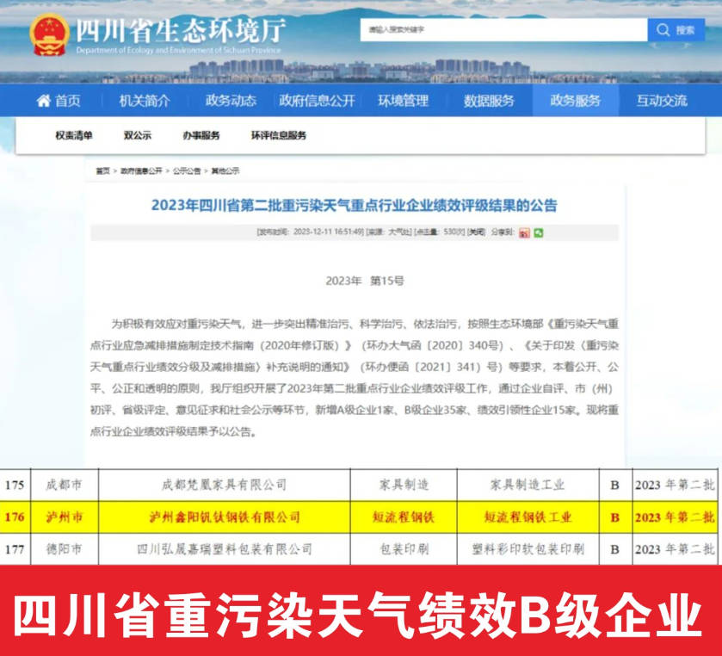Screen dimensions: 722x656
Task: Focus the keyword search input field
Action: point(503,30)
